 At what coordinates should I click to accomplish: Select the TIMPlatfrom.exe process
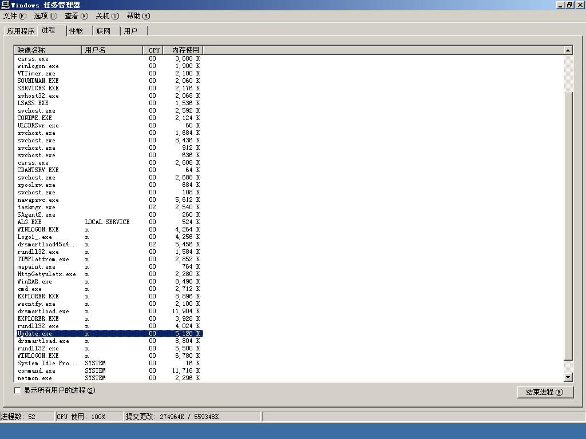tap(109, 260)
